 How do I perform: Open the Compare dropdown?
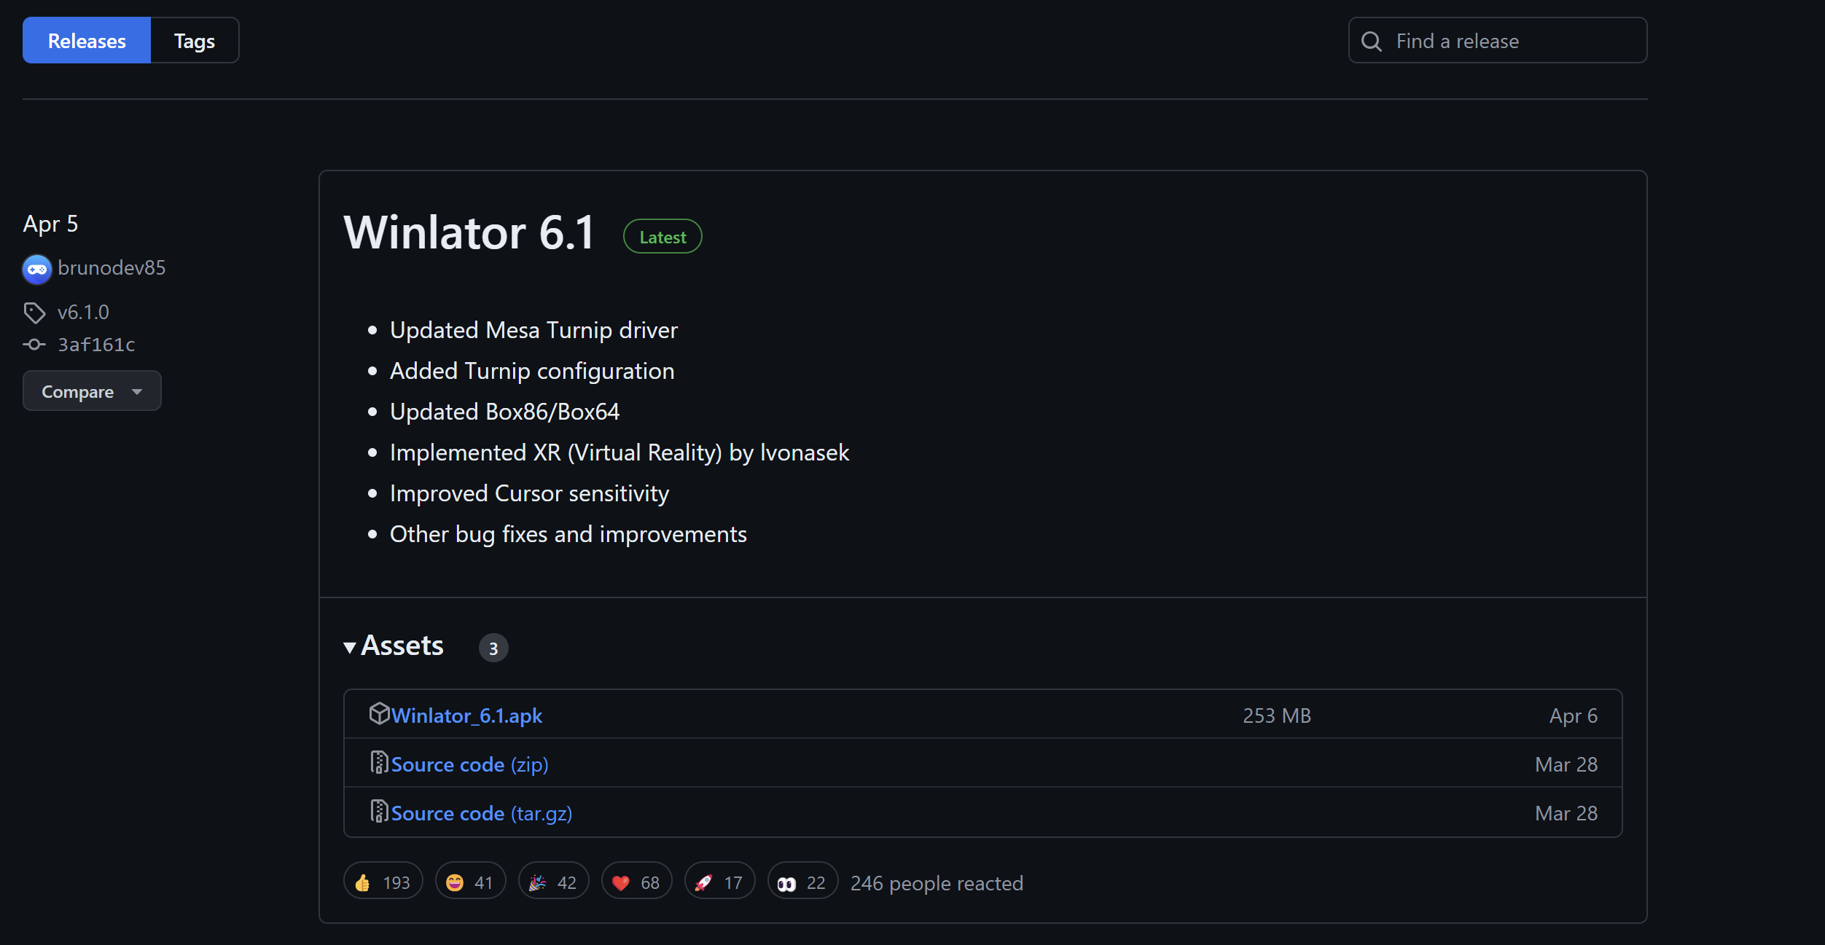92,391
